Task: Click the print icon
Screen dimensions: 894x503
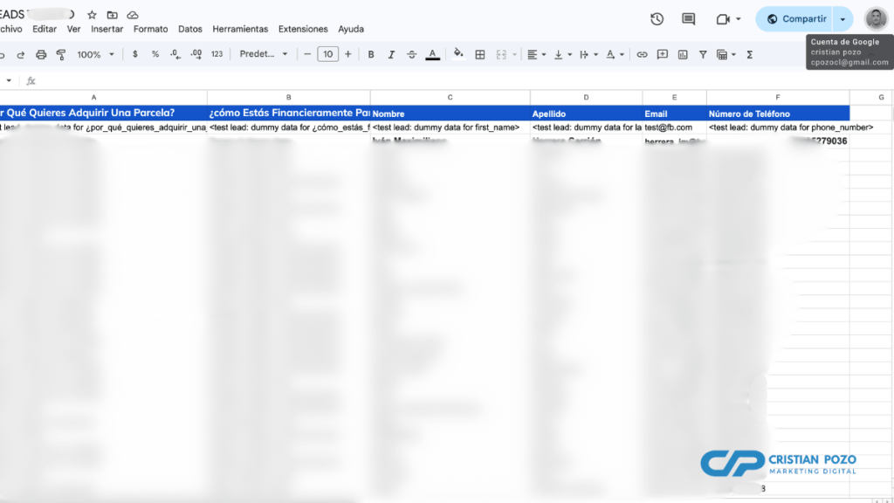Action: pyautogui.click(x=41, y=54)
